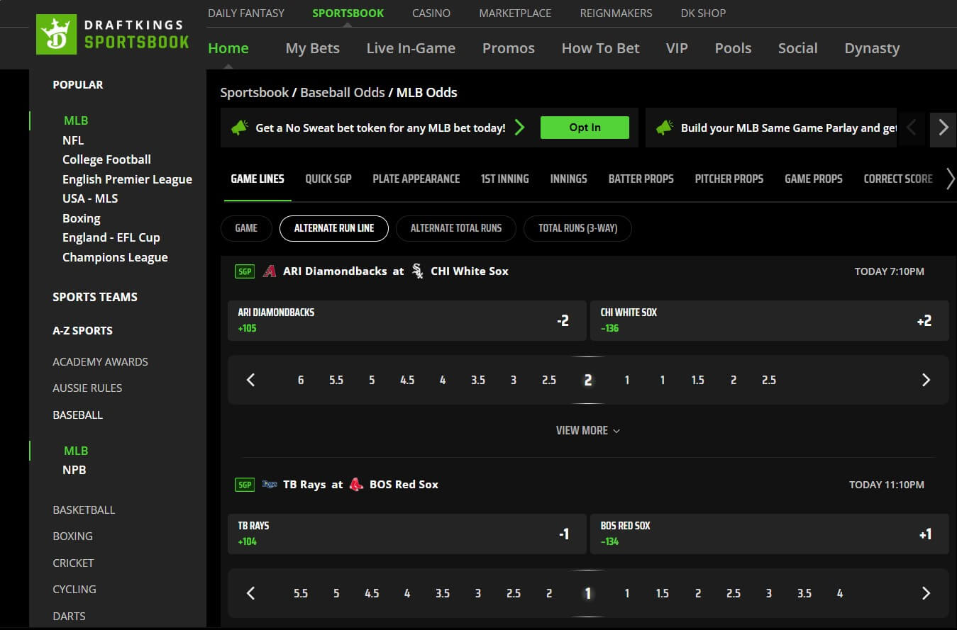Click the BOS Red Sox team logo

tap(356, 485)
